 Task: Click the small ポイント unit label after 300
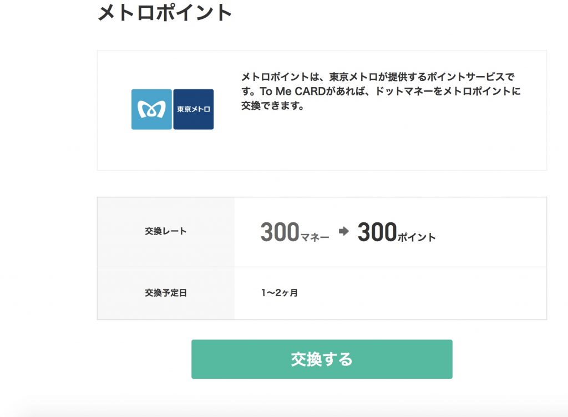[x=417, y=237]
